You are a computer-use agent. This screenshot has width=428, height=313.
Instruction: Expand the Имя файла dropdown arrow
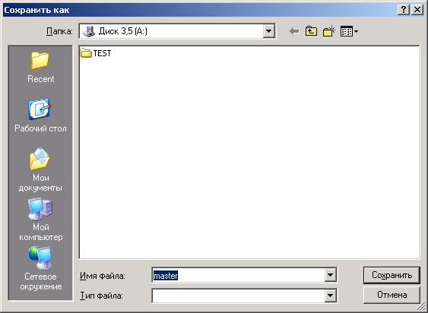point(330,275)
